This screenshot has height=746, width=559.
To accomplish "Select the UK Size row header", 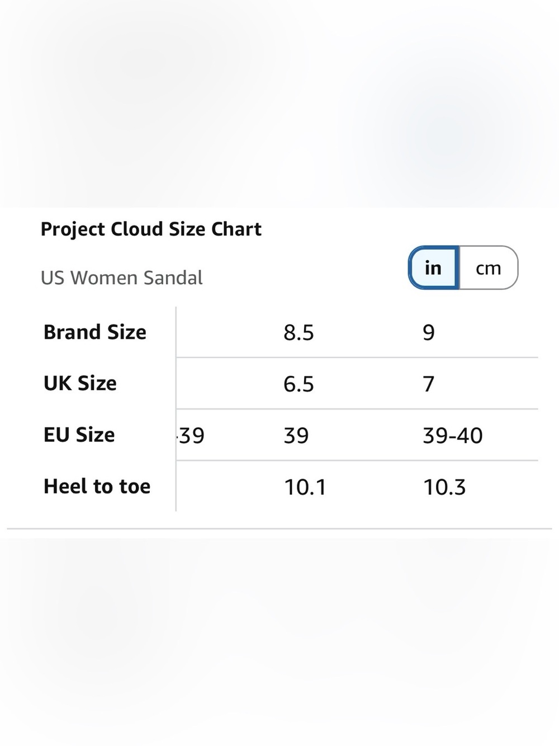I will coord(80,384).
